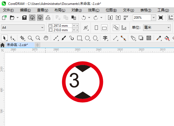Toggle apply layout to current page only

tap(124, 28)
